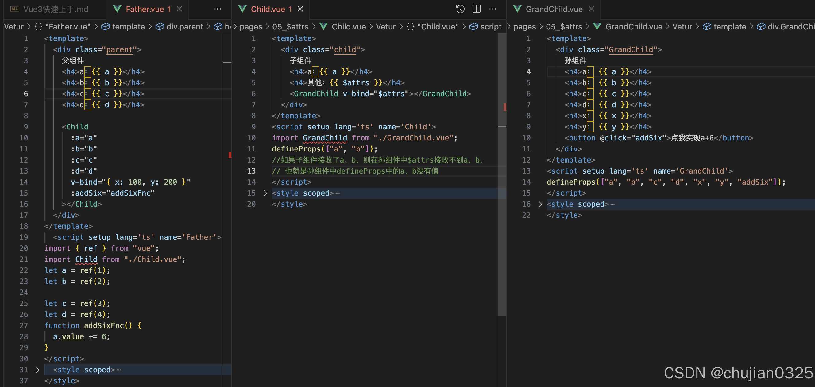Open template breadcrumb in Father.vue pane
Viewport: 815px width, 387px height.
coord(123,27)
